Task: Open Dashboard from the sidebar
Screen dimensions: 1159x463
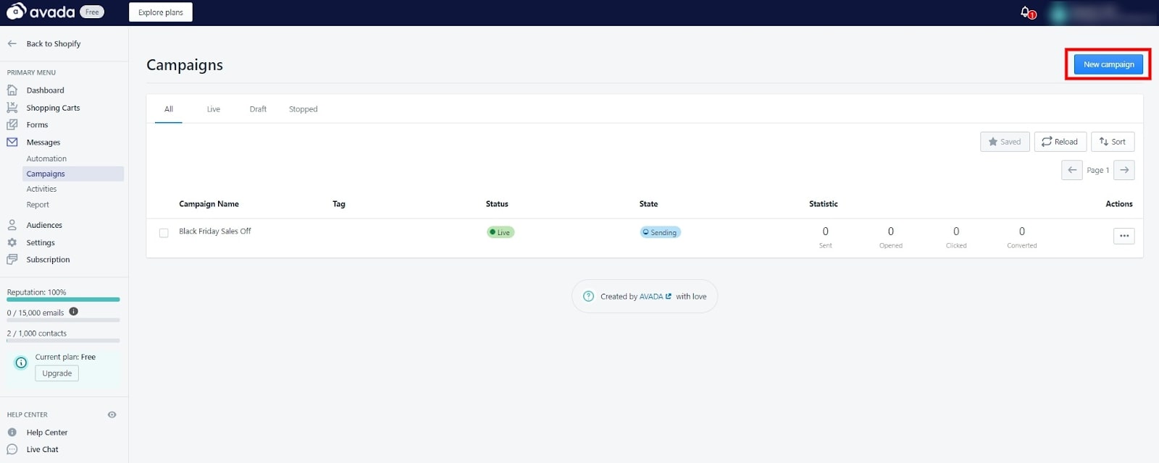Action: [45, 90]
